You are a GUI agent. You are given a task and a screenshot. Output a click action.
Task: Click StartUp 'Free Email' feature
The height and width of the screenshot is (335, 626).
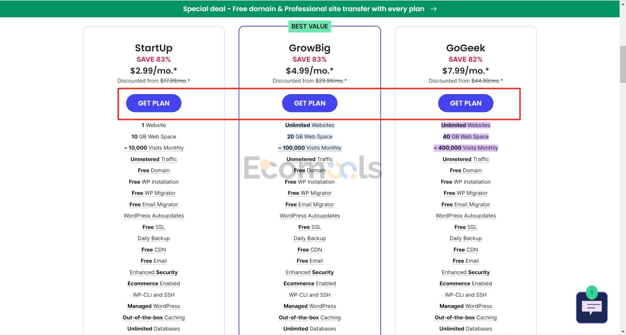point(154,261)
